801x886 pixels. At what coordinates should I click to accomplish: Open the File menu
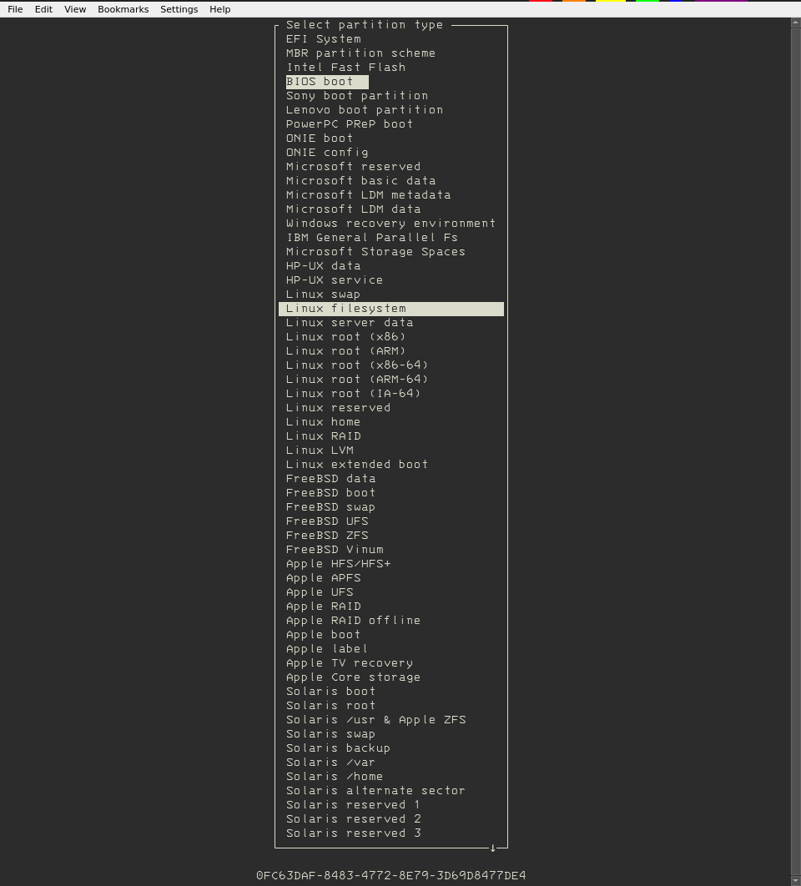pyautogui.click(x=15, y=9)
